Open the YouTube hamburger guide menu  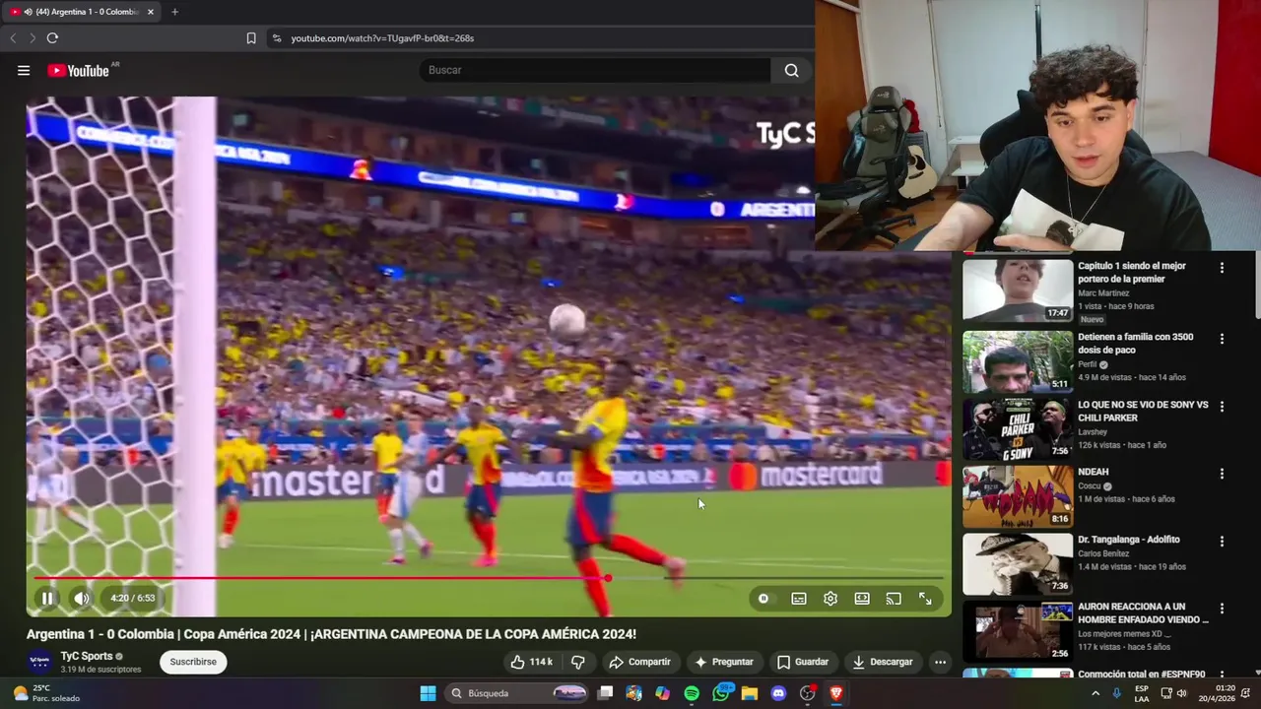point(24,70)
